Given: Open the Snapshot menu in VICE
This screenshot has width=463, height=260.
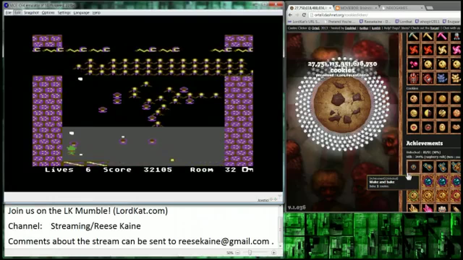Looking at the screenshot, I should coord(31,12).
